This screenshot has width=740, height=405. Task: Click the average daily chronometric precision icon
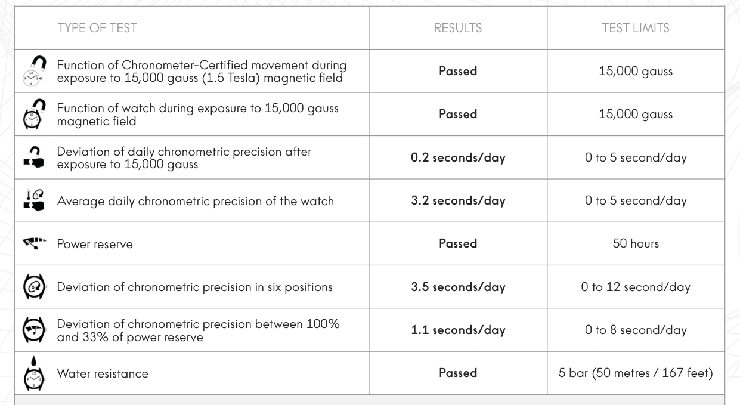tap(35, 200)
